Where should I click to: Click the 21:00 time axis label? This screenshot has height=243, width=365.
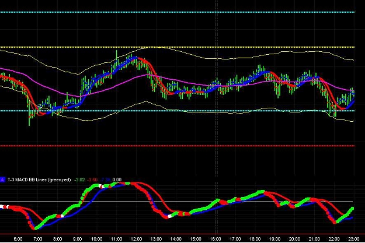tap(314, 239)
